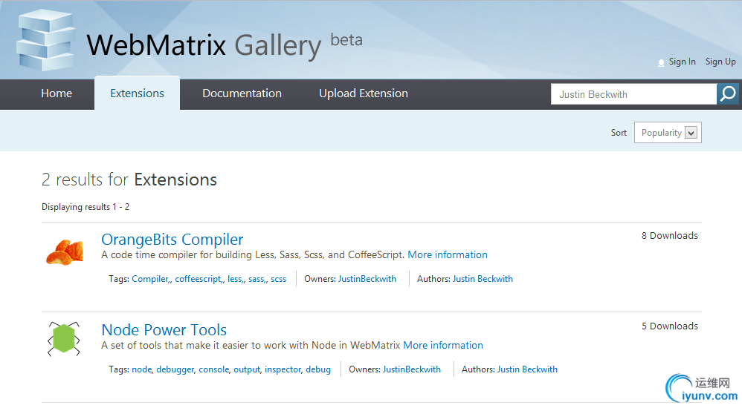The width and height of the screenshot is (742, 408).
Task: Click the debugger tag
Action: point(175,369)
